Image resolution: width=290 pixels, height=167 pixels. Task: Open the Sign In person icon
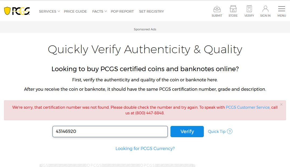(265, 9)
